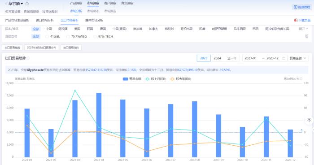Click info icon beside 出口贸易趋势 title
The width and height of the screenshot is (314, 165).
point(28,58)
